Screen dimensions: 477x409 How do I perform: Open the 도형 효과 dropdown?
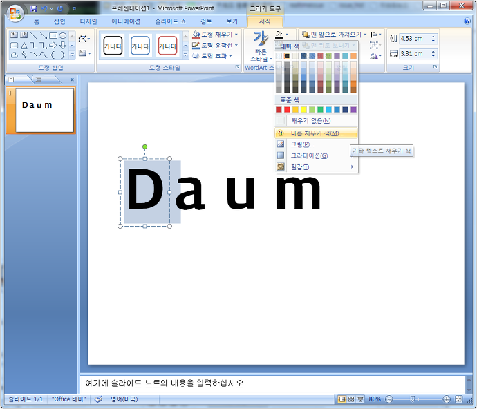click(212, 56)
